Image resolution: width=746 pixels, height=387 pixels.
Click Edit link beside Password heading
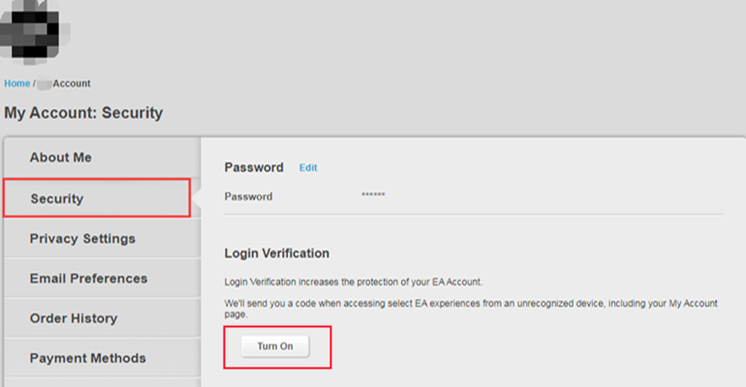pos(308,167)
